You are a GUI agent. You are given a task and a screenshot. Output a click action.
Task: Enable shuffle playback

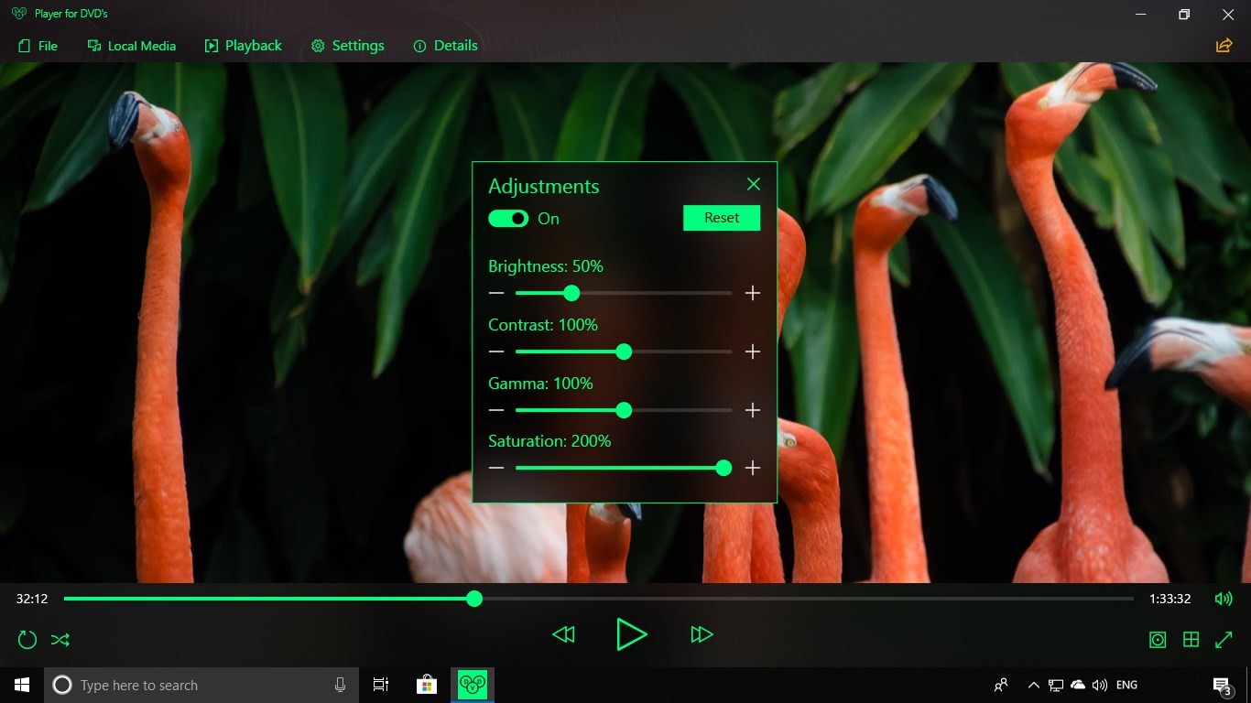[60, 639]
